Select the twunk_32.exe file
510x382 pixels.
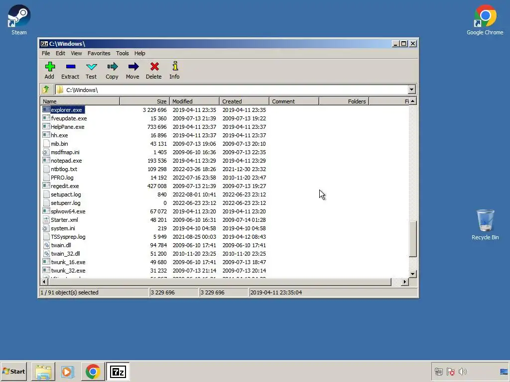68,270
